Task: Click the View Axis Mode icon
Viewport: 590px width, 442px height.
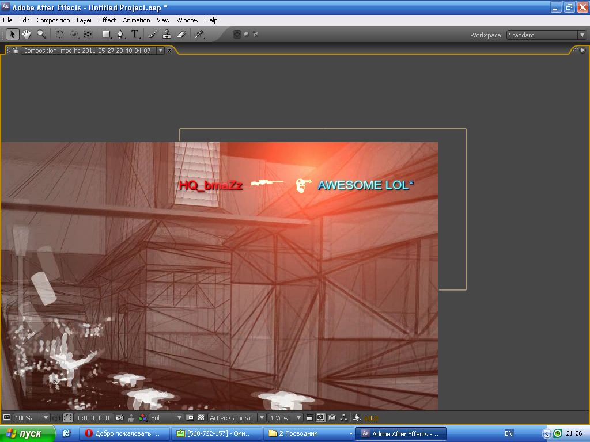Action: 256,34
